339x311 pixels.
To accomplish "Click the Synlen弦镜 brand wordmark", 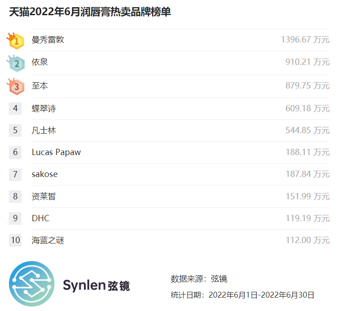I will 96,285.
